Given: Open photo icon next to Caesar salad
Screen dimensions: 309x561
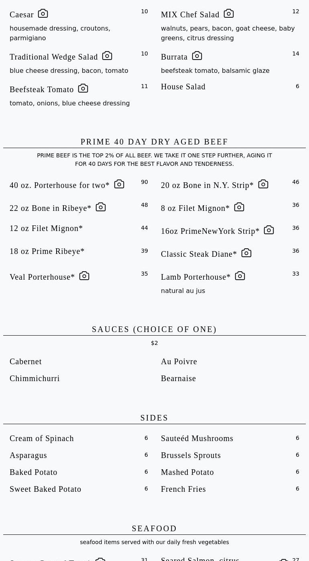Looking at the screenshot, I should [x=43, y=14].
